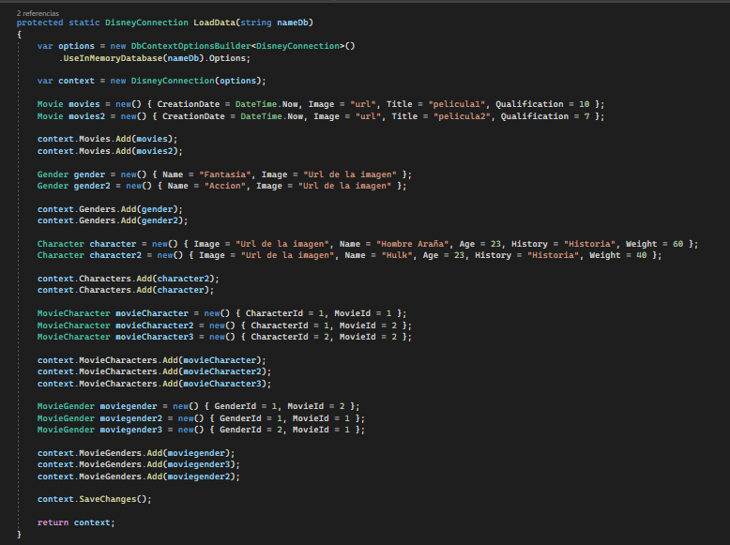Click the moviegender variable declaration
This screenshot has height=545, width=730.
pyautogui.click(x=129, y=406)
